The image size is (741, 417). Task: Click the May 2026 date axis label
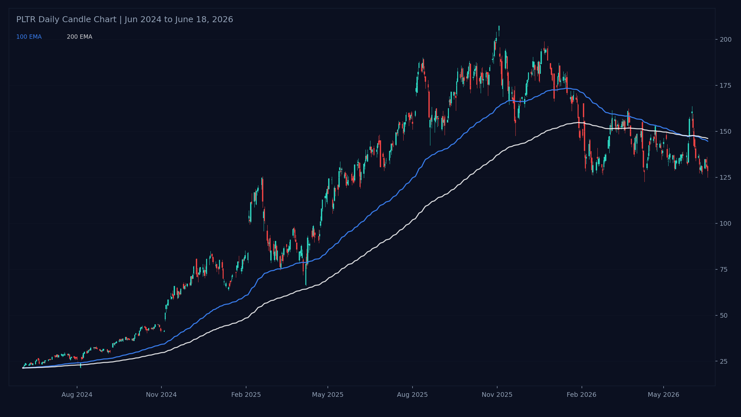[664, 395]
